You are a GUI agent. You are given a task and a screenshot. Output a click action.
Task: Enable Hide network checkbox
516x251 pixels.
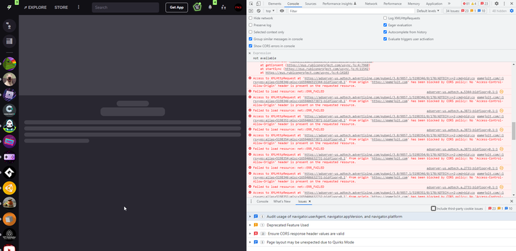[250, 18]
